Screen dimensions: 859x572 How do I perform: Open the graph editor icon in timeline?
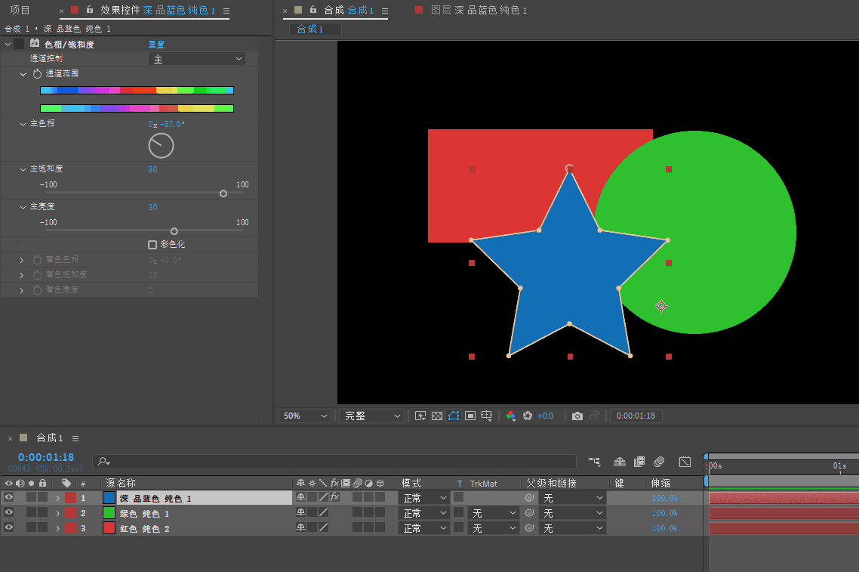click(685, 462)
